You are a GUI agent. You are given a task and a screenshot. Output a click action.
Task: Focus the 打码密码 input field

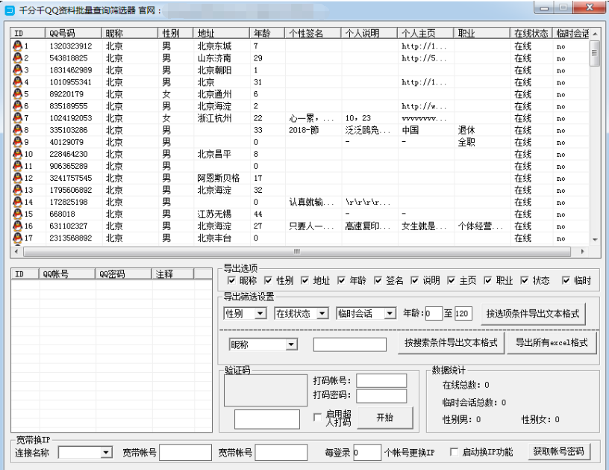tap(381, 396)
